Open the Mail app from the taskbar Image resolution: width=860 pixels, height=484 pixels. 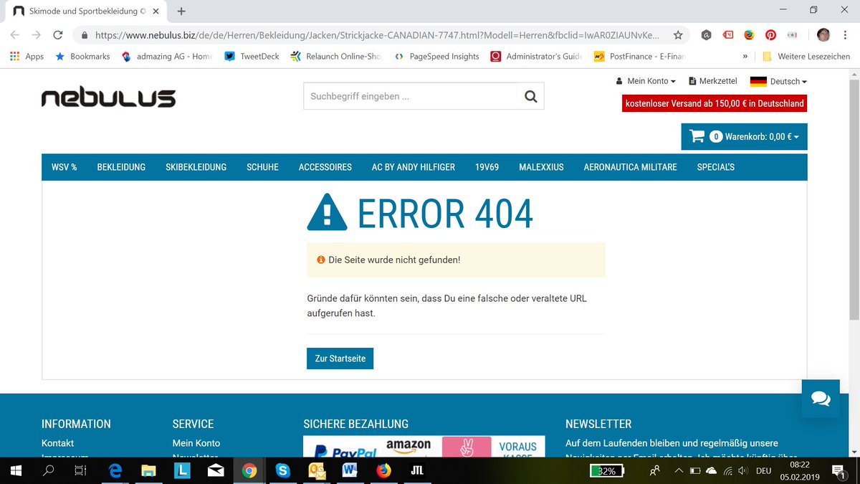[216, 470]
